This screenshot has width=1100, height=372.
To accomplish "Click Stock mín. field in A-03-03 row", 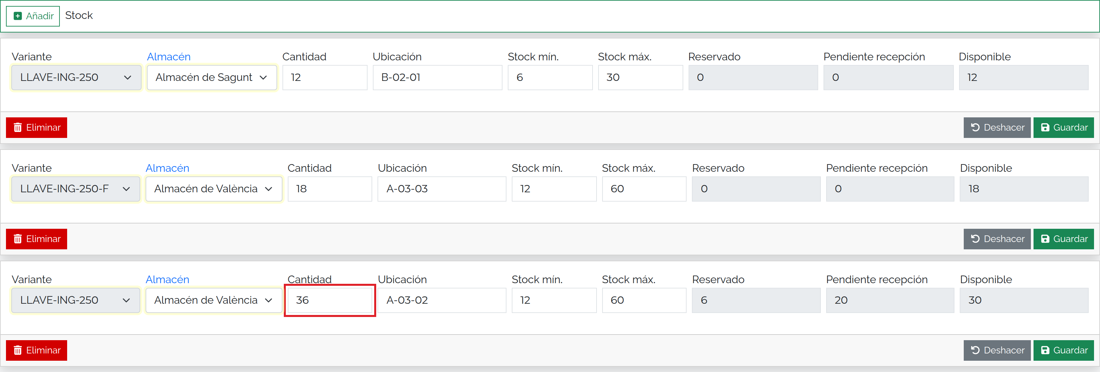I will pyautogui.click(x=554, y=189).
